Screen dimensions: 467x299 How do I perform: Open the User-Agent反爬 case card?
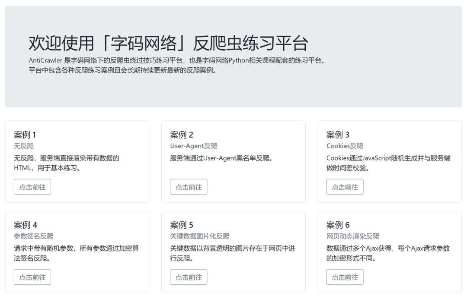tap(233, 161)
